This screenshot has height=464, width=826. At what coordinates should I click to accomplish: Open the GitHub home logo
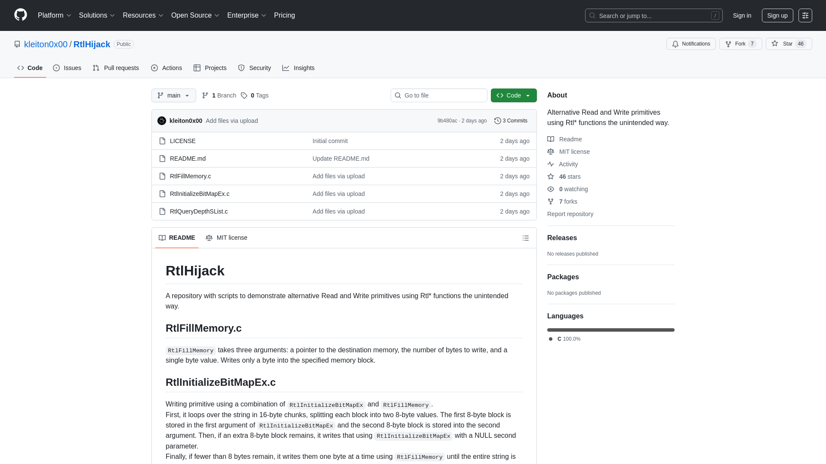coord(21,15)
